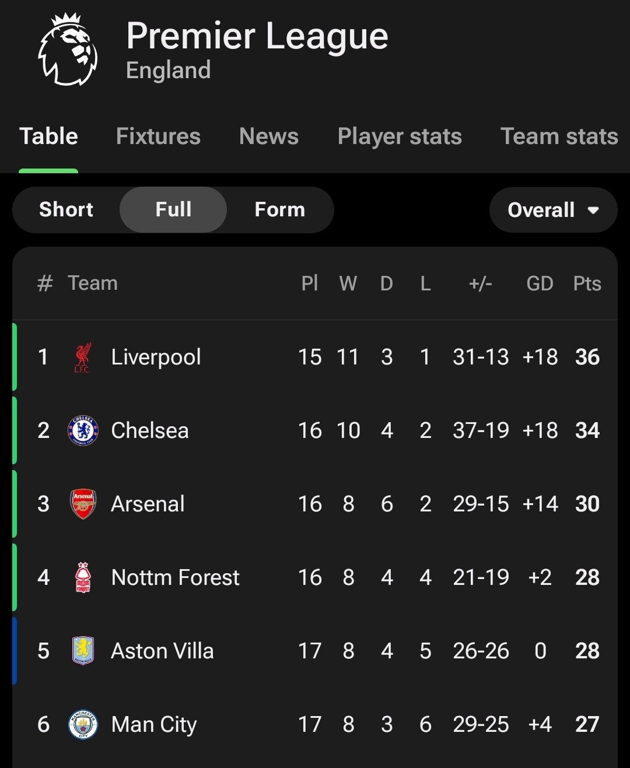Expand the dropdown arrow beside Overall
630x768 pixels.
click(593, 211)
